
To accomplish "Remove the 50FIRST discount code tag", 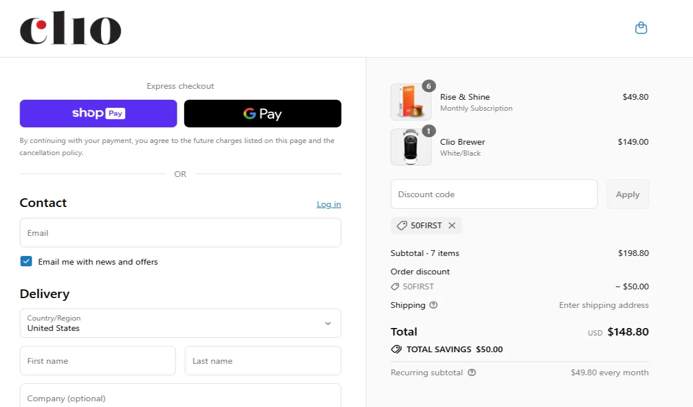I will 452,225.
